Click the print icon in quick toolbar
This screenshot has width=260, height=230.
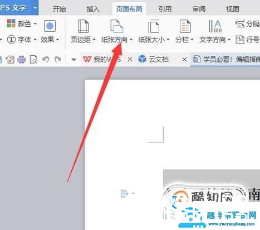(22, 60)
